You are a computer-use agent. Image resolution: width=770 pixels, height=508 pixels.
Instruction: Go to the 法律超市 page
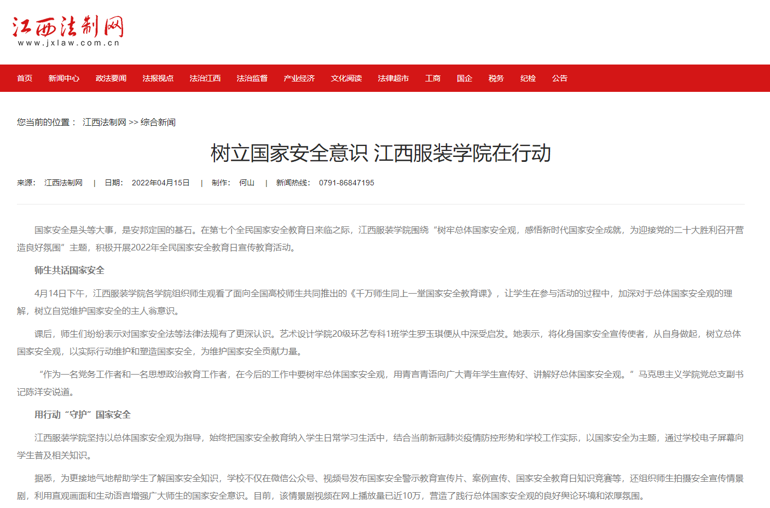(393, 78)
